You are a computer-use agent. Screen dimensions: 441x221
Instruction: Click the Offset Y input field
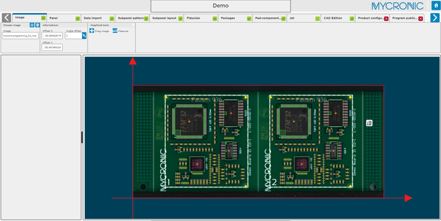click(52, 47)
